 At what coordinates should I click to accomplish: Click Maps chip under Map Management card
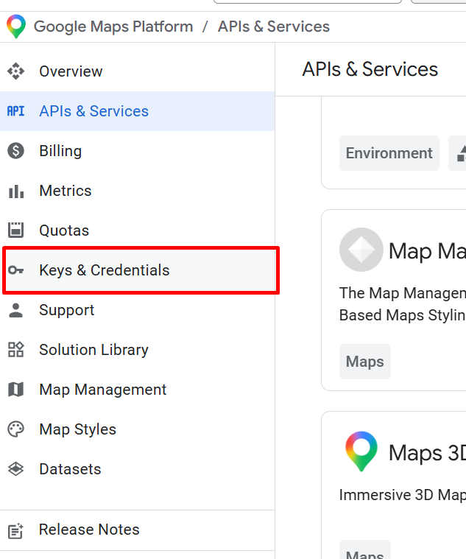tap(365, 362)
